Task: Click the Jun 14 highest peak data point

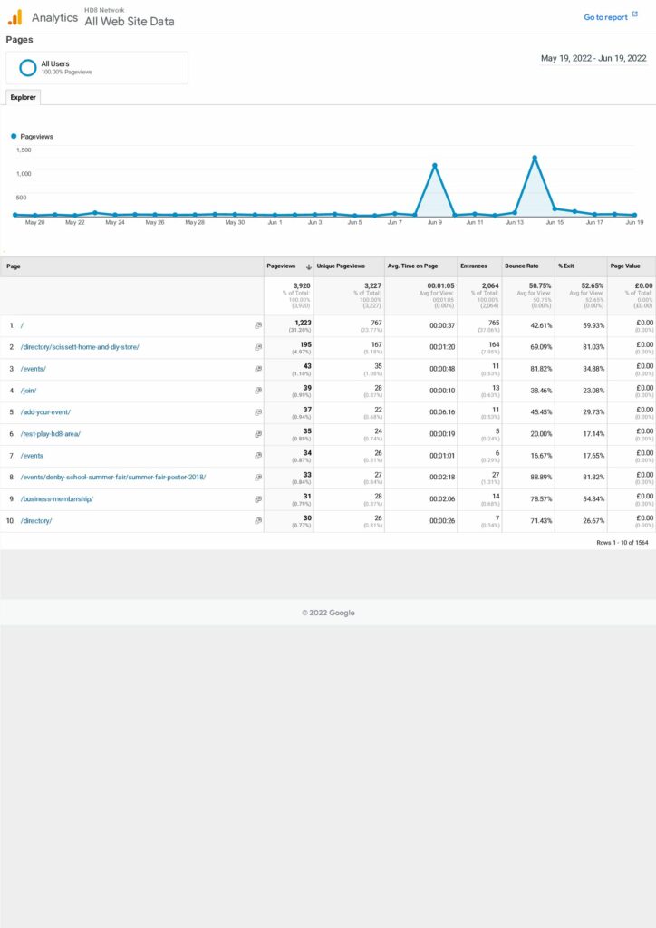Action: coord(535,158)
